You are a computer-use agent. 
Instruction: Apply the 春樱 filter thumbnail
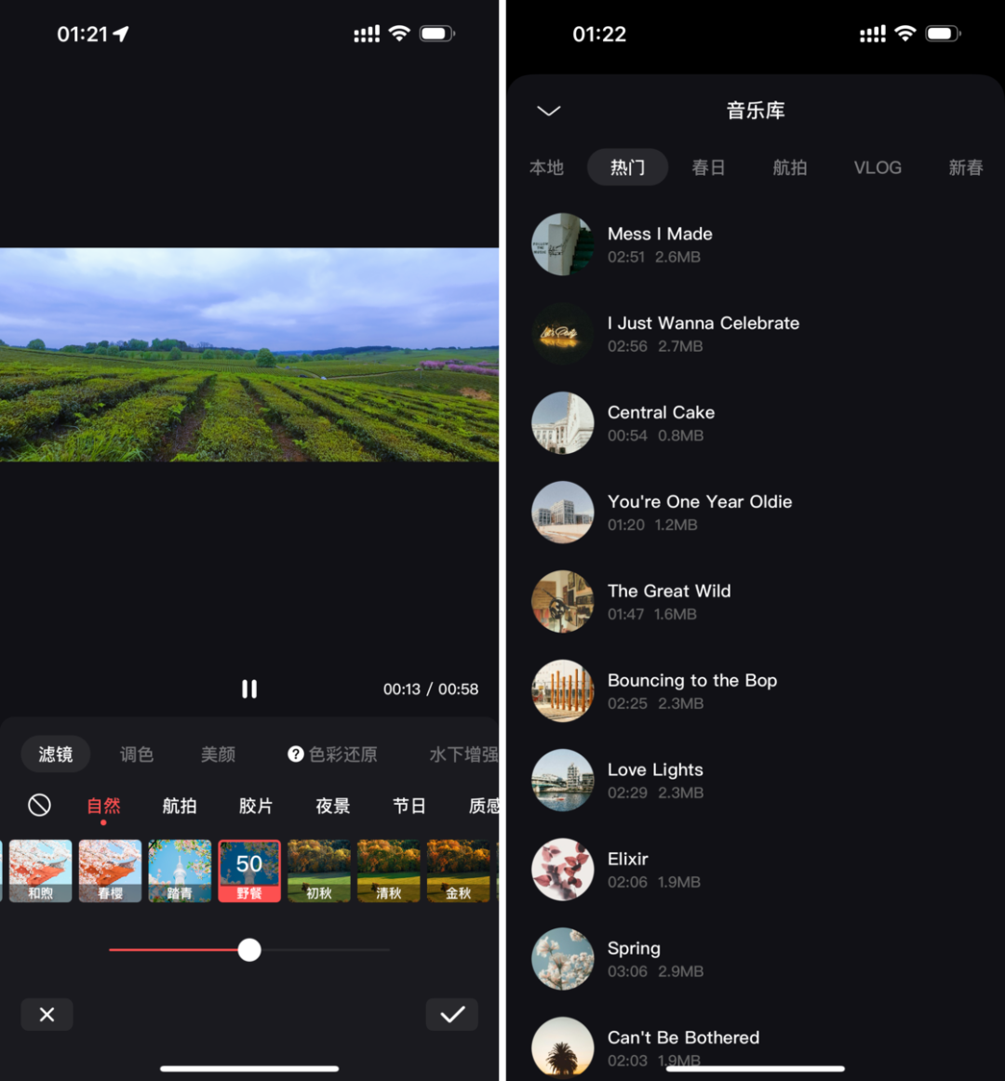(110, 871)
